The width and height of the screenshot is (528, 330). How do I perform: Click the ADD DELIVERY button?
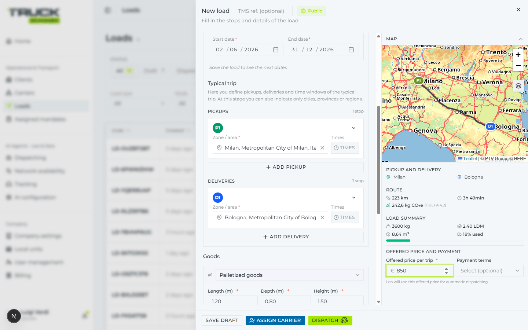(286, 237)
